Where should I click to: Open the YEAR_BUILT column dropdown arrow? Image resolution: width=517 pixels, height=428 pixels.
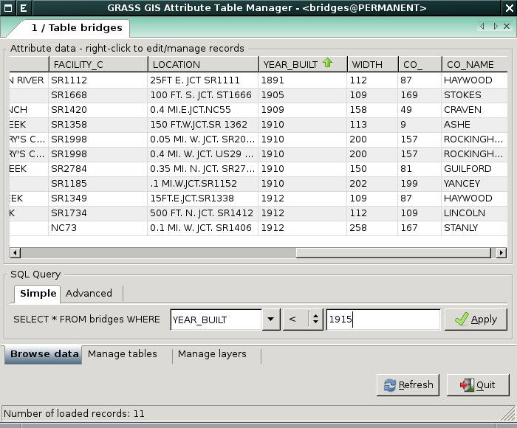(271, 320)
